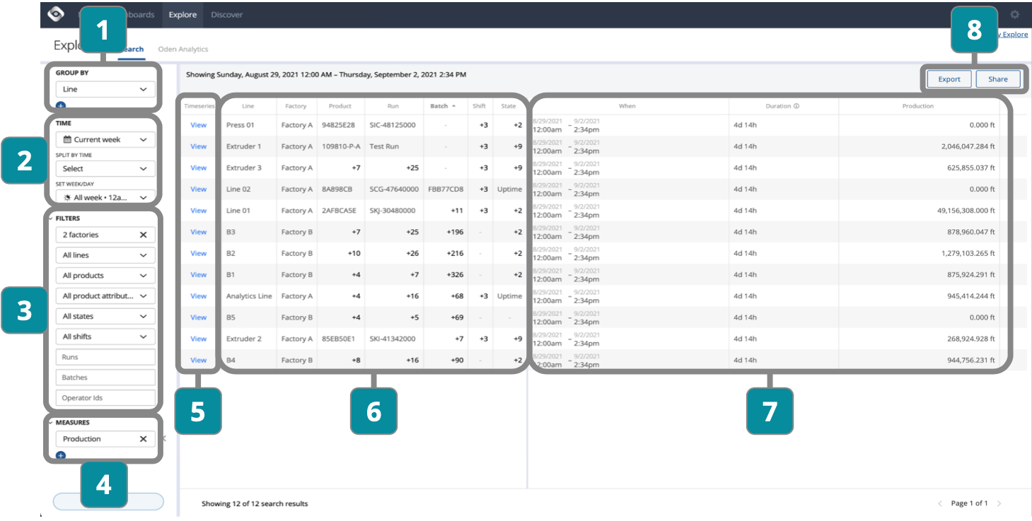Click plus icon below Measures
The height and width of the screenshot is (521, 1032).
(x=60, y=455)
